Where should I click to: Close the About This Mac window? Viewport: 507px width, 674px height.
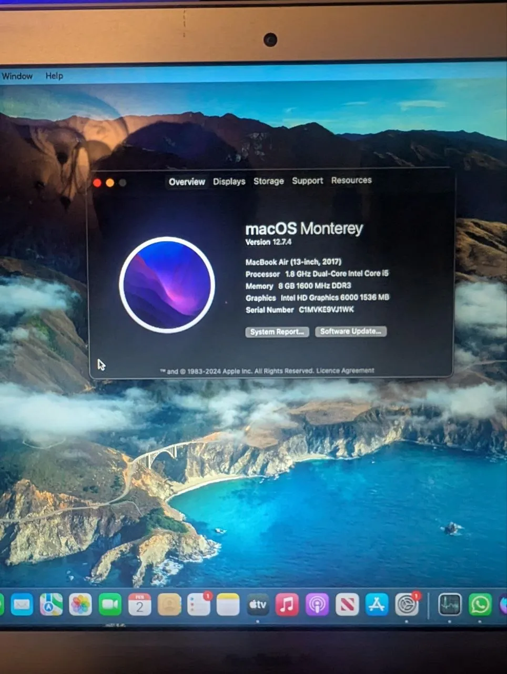pyautogui.click(x=97, y=183)
